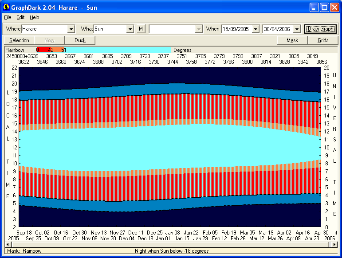This screenshot has height=258, width=342.
Task: Open the Help menu
Action: (x=35, y=17)
